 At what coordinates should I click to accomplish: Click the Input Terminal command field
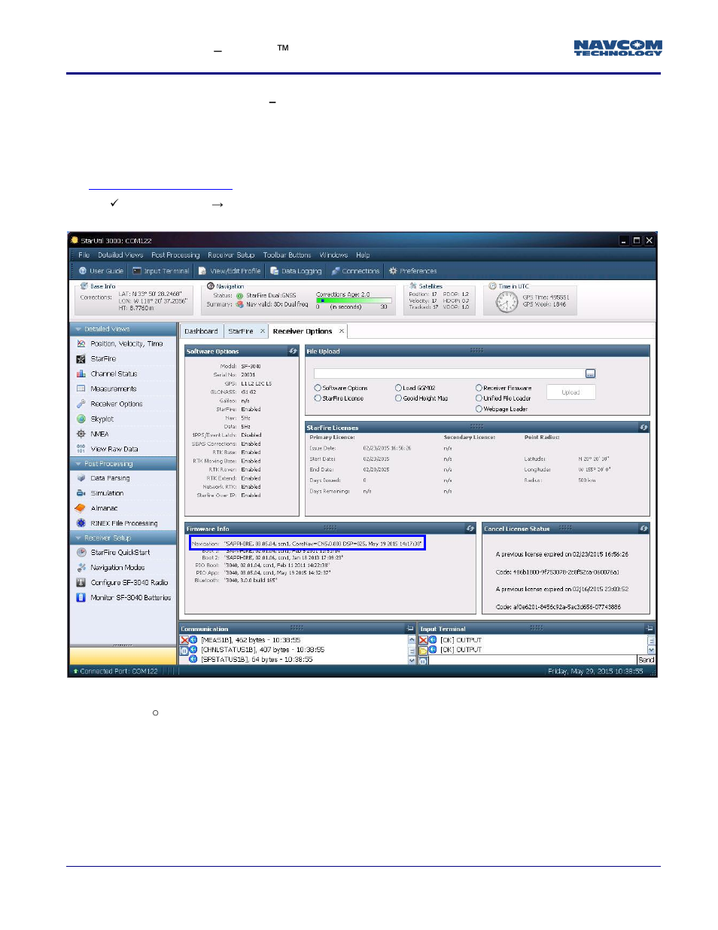[533, 660]
